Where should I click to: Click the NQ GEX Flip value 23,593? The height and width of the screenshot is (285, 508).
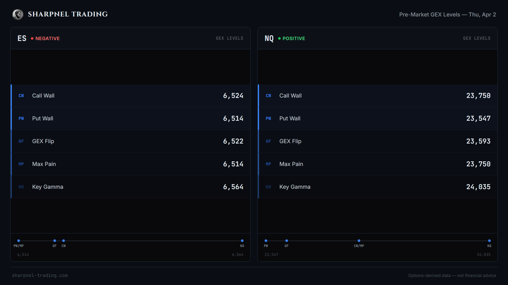pos(478,141)
